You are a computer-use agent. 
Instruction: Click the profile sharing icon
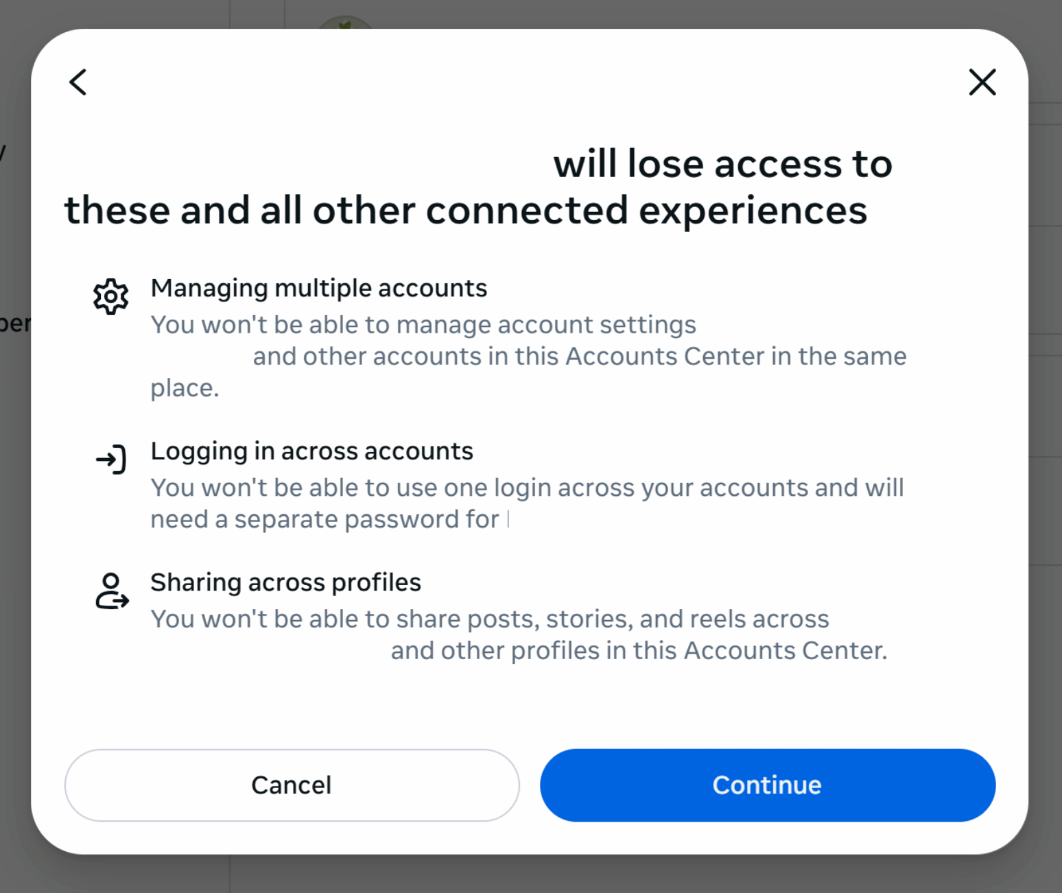111,591
